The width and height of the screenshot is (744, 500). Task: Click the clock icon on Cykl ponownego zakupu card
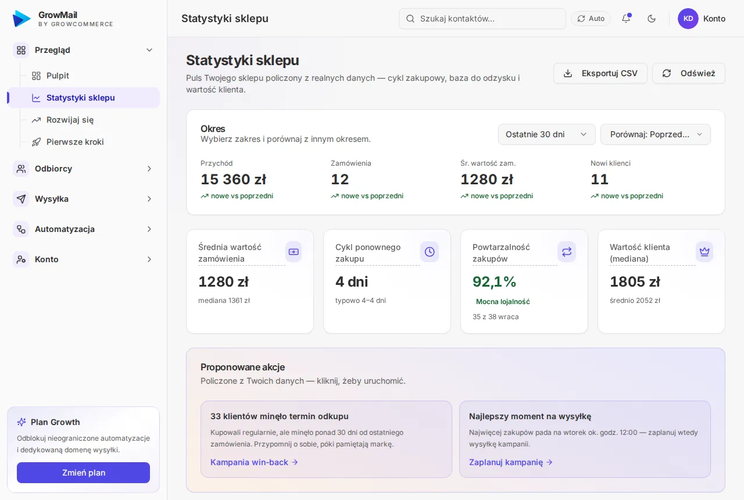[430, 252]
